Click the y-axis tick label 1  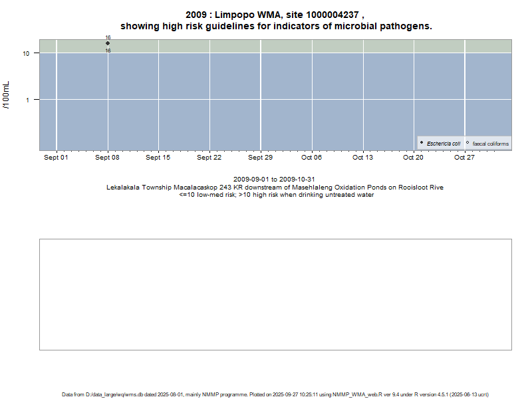[27, 100]
